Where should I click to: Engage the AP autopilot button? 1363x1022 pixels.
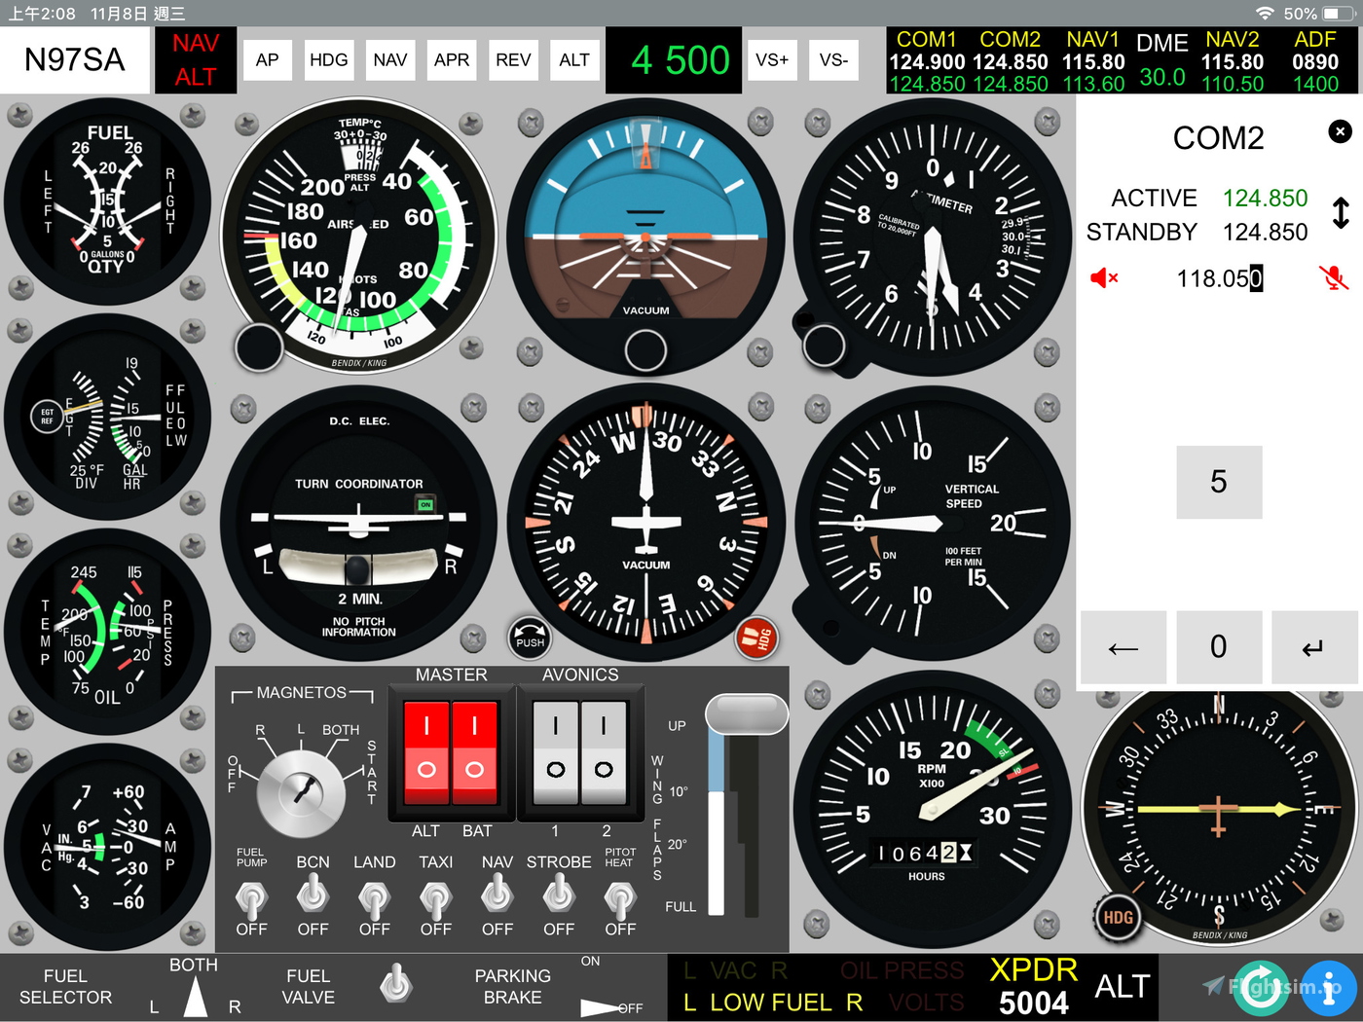point(267,59)
